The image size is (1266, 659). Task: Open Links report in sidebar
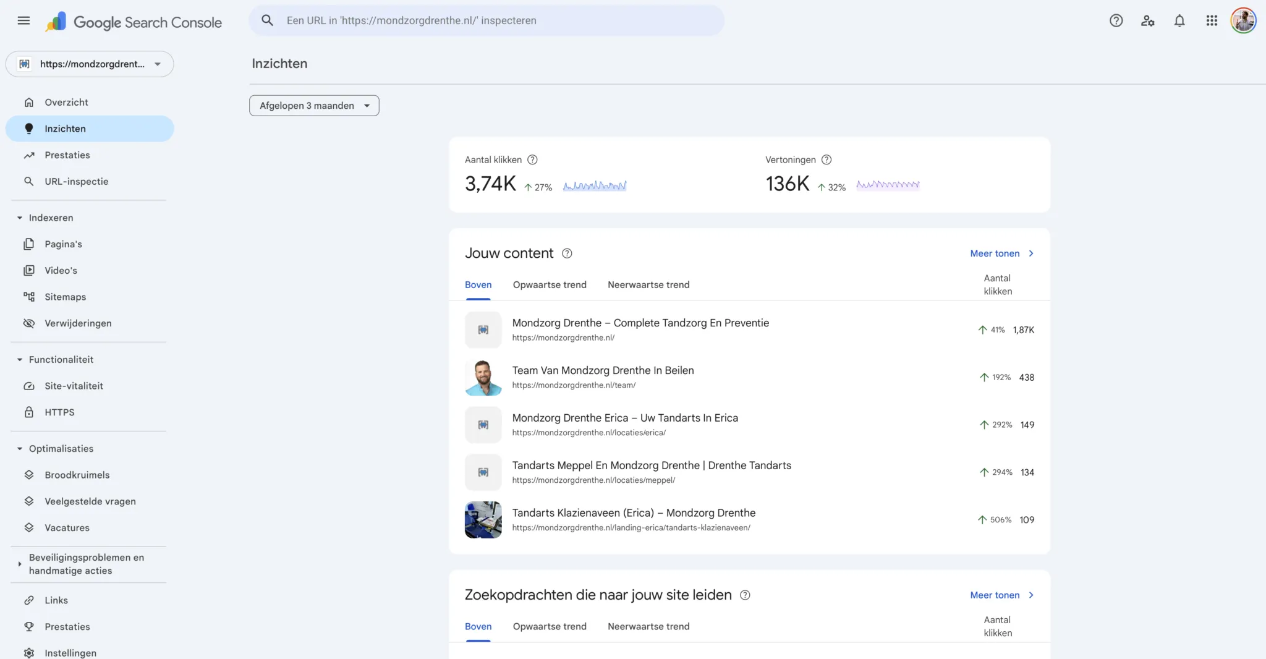[x=90, y=600]
